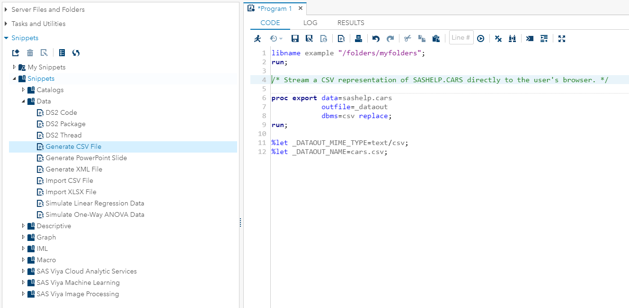Print the code with the printer icon
This screenshot has height=308, width=629.
click(358, 39)
